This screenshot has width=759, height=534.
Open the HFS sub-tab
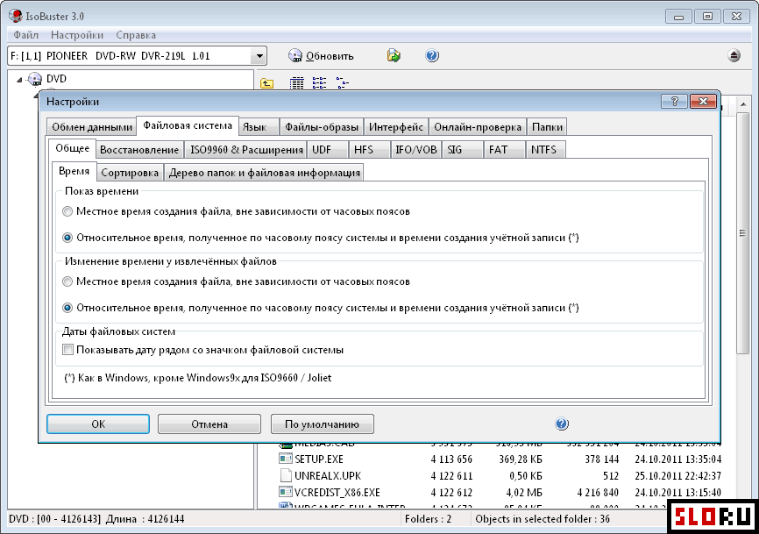[370, 150]
